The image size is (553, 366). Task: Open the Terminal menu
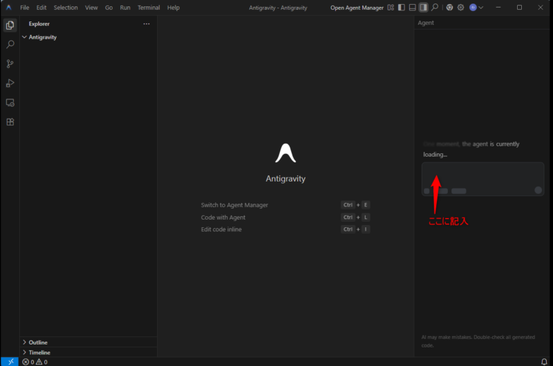point(148,8)
